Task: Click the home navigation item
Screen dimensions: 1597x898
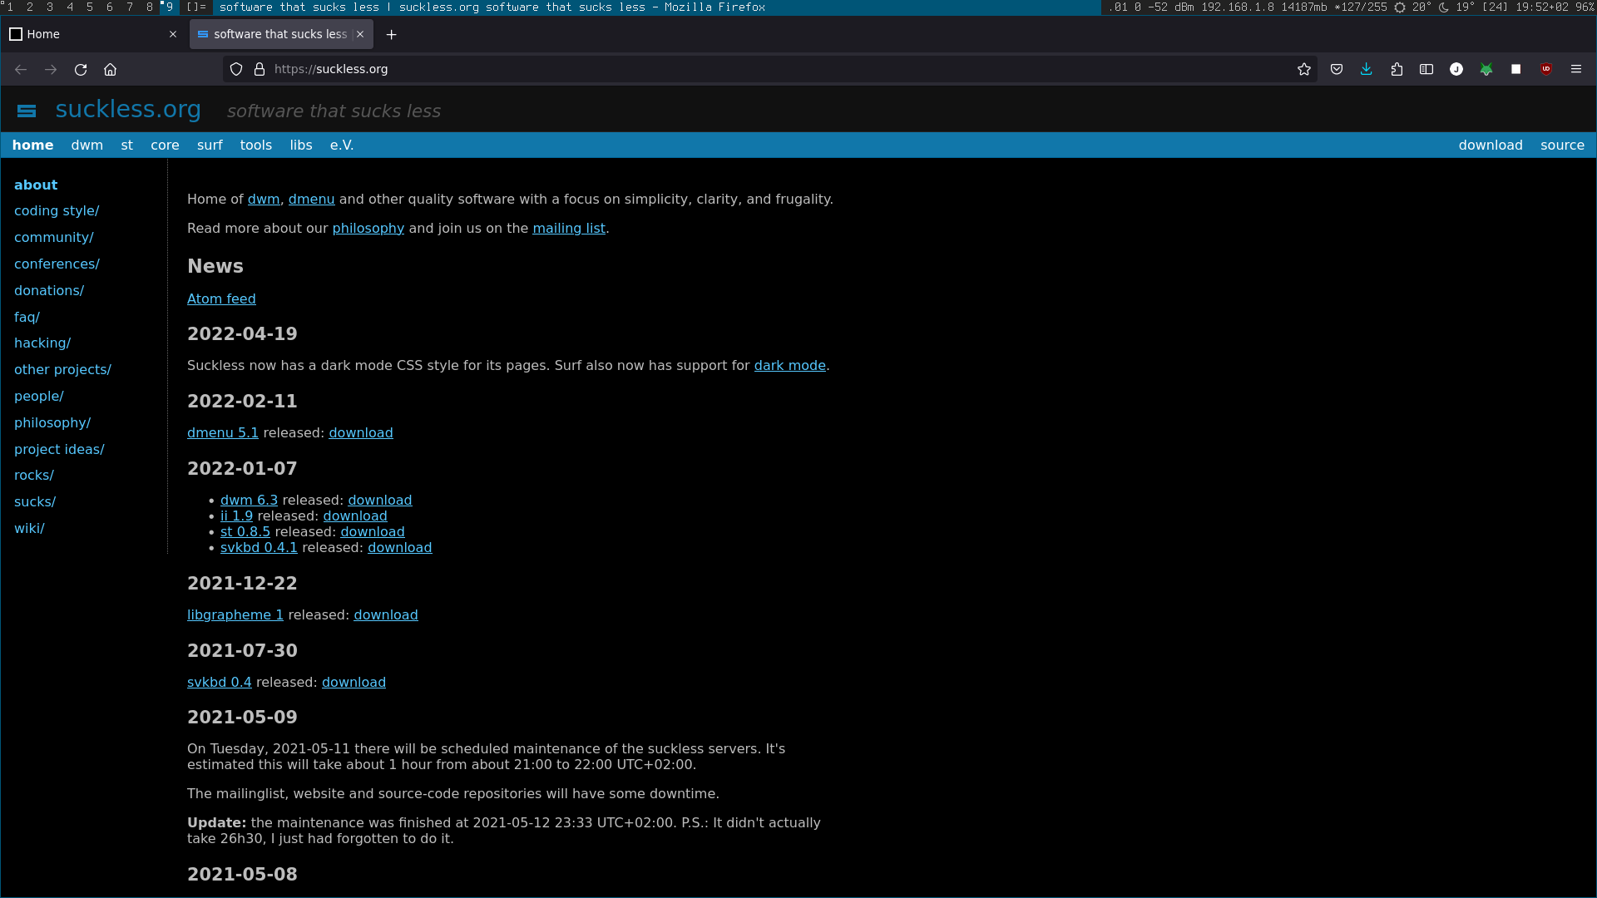Action: [x=32, y=146]
